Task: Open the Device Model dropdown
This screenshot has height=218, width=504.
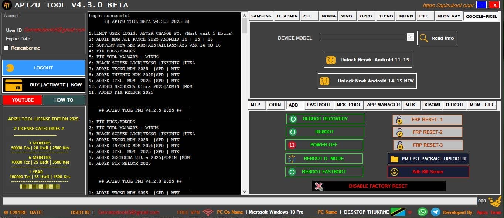Action: click(410, 37)
